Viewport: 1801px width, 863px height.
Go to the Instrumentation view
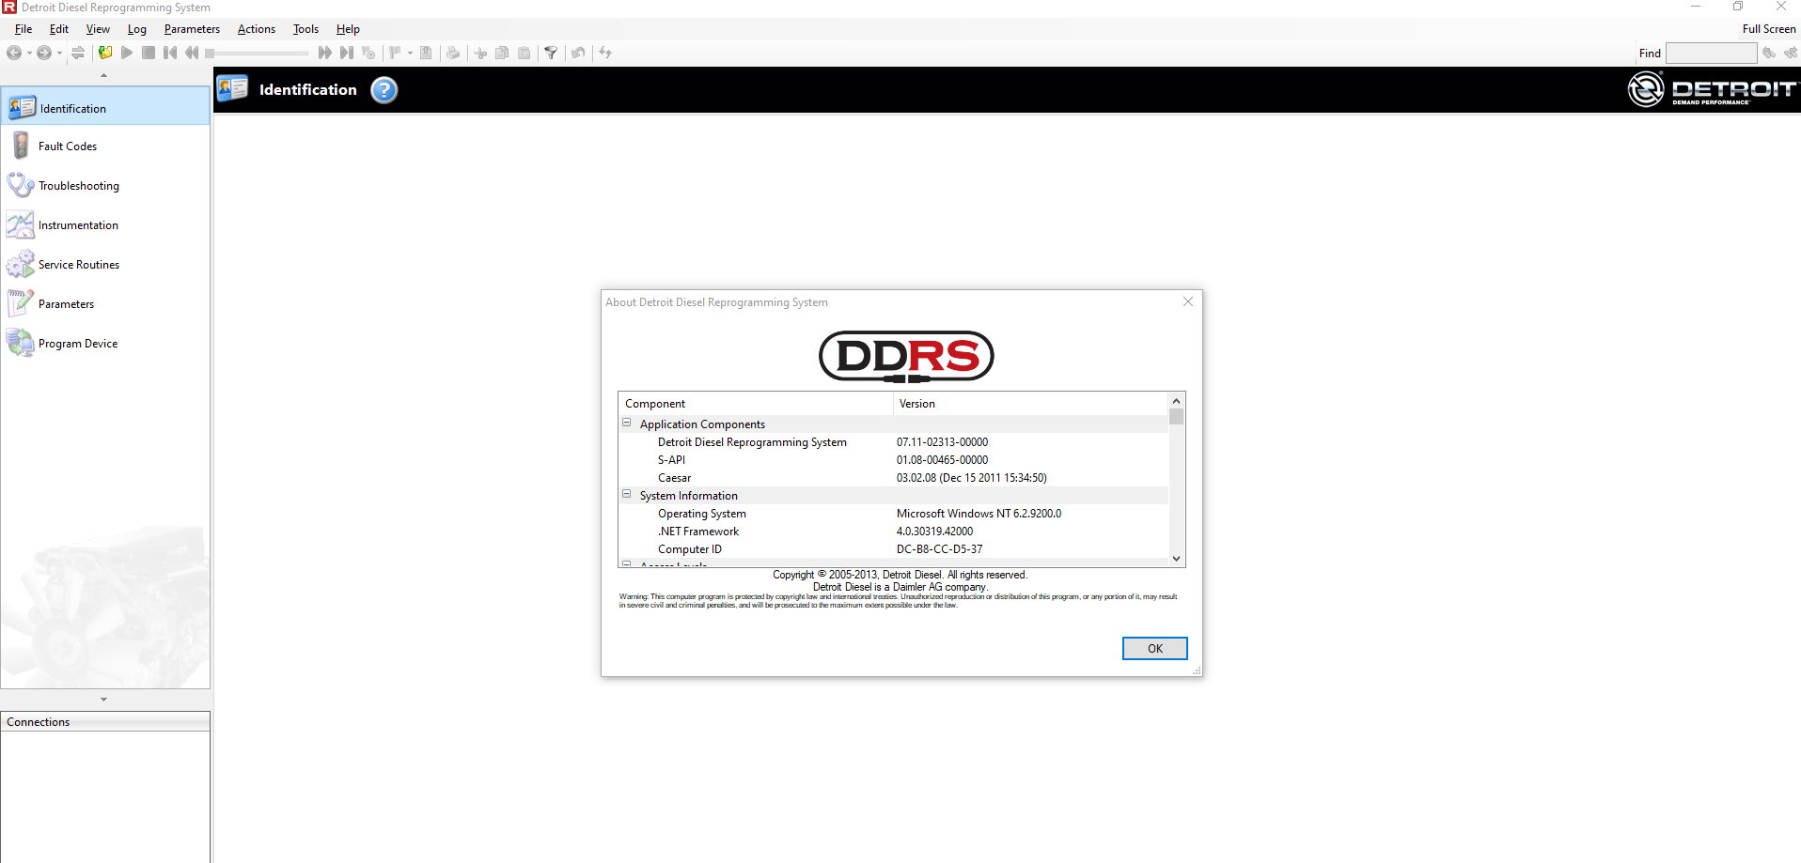click(x=77, y=225)
